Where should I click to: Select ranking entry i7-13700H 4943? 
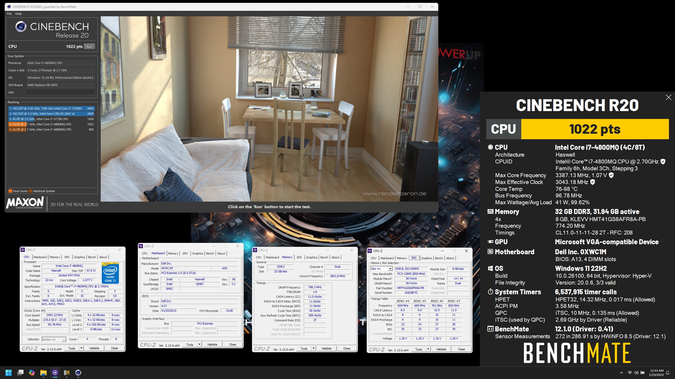tap(51, 108)
